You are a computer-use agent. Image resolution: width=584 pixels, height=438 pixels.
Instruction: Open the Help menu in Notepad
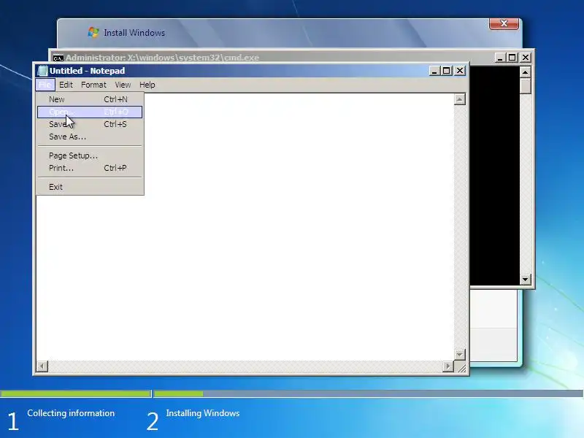(x=147, y=85)
